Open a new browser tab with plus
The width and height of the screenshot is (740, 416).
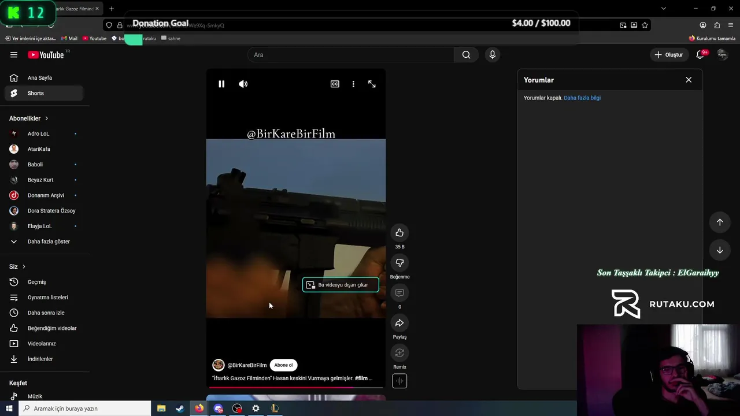tap(112, 9)
